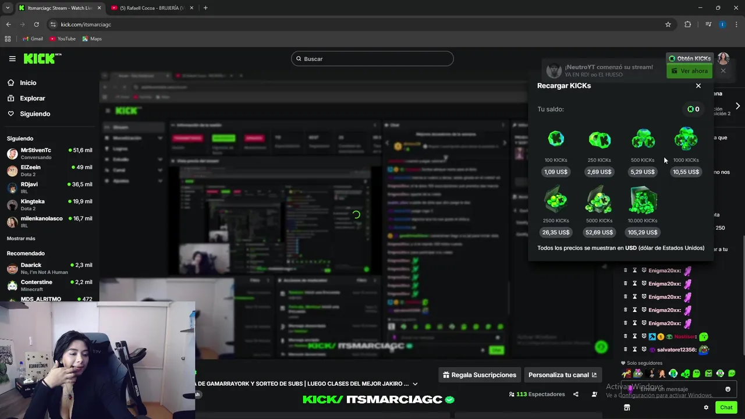Close the Recargar KICKs panel

[698, 86]
